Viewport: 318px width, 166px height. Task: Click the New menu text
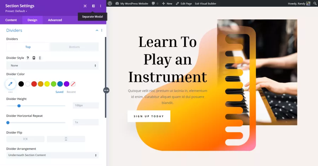pos(169,4)
